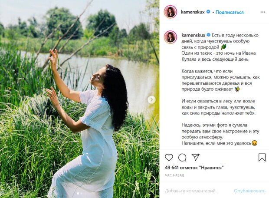Share the post with the paper plane icon

click(195, 157)
